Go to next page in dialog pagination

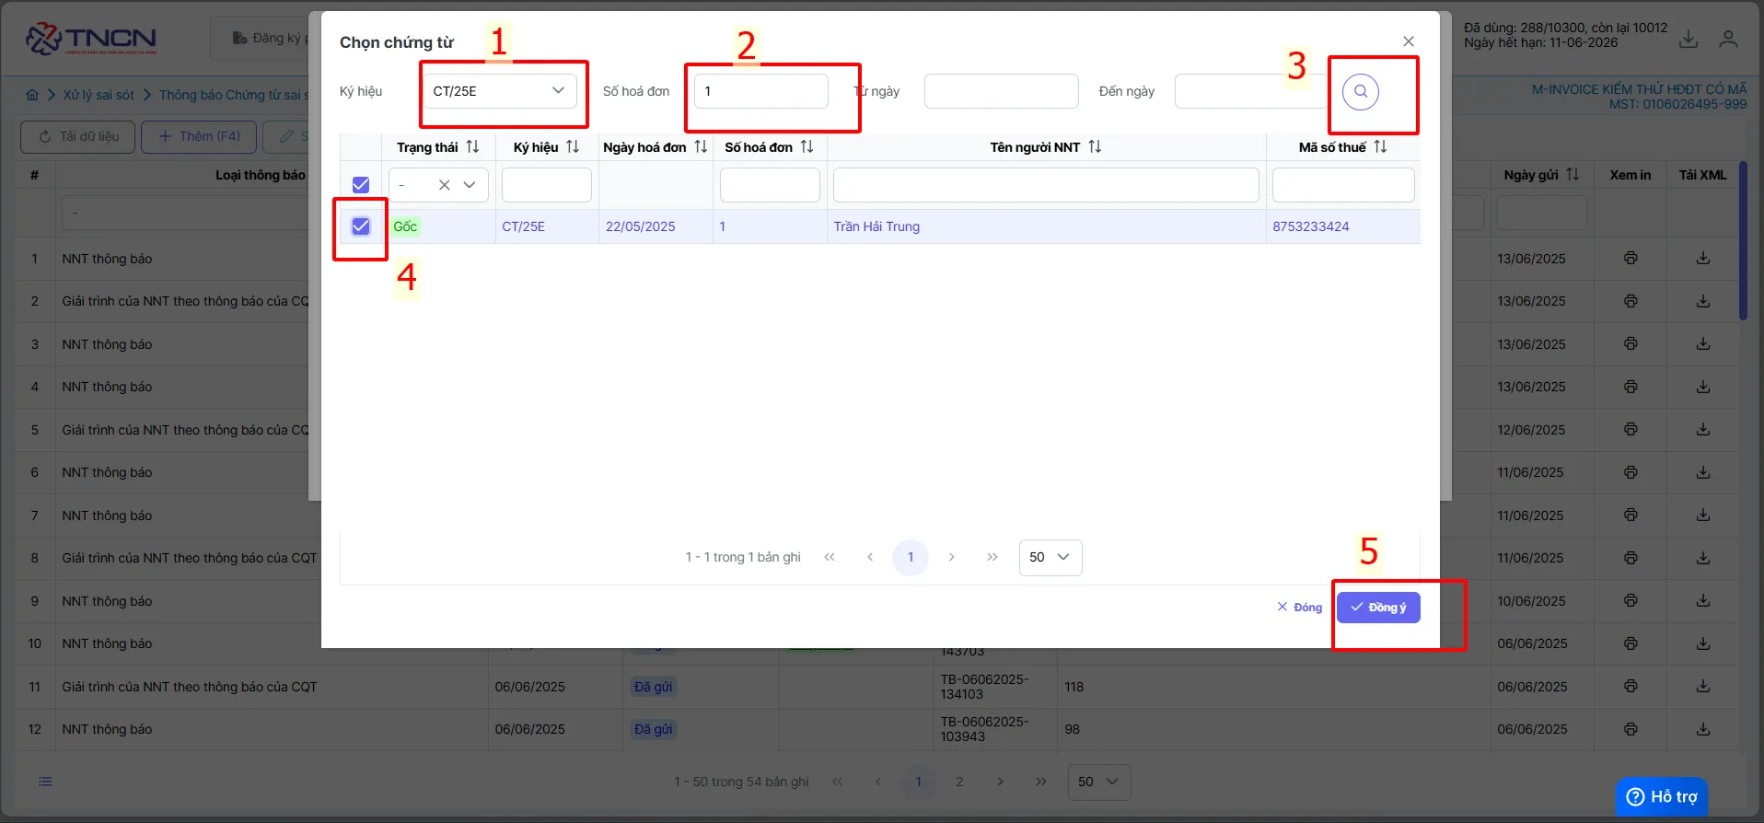pyautogui.click(x=951, y=557)
